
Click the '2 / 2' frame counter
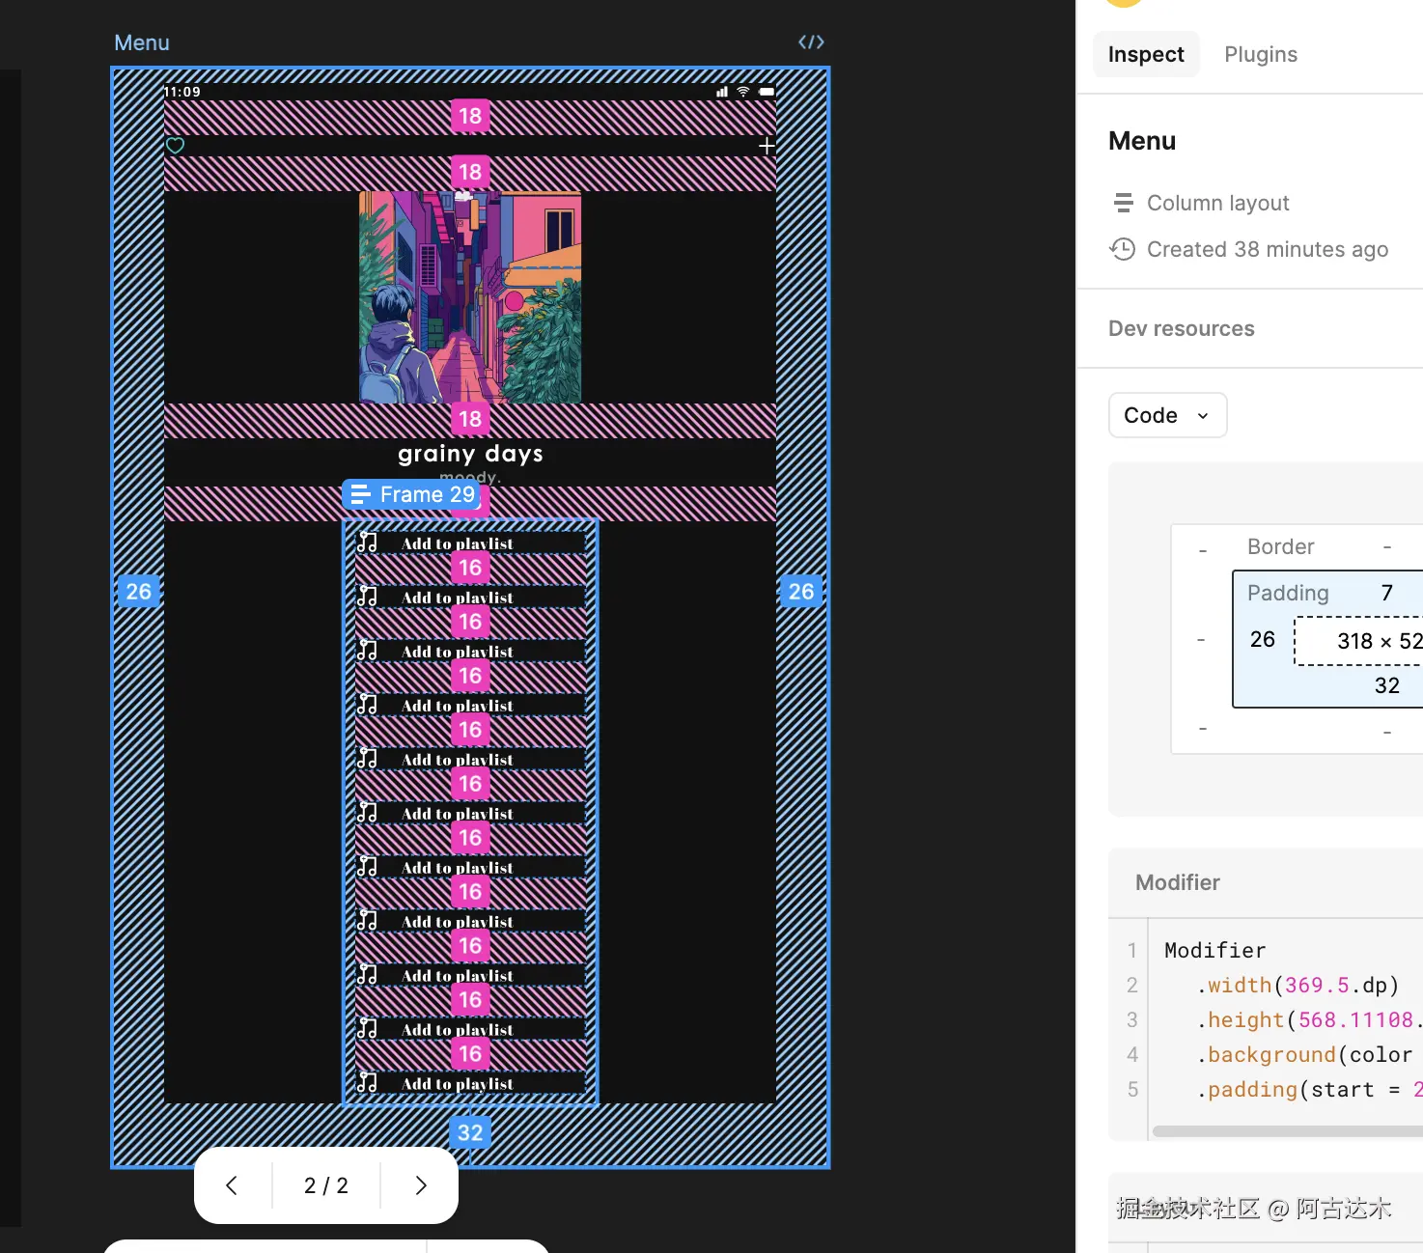326,1185
